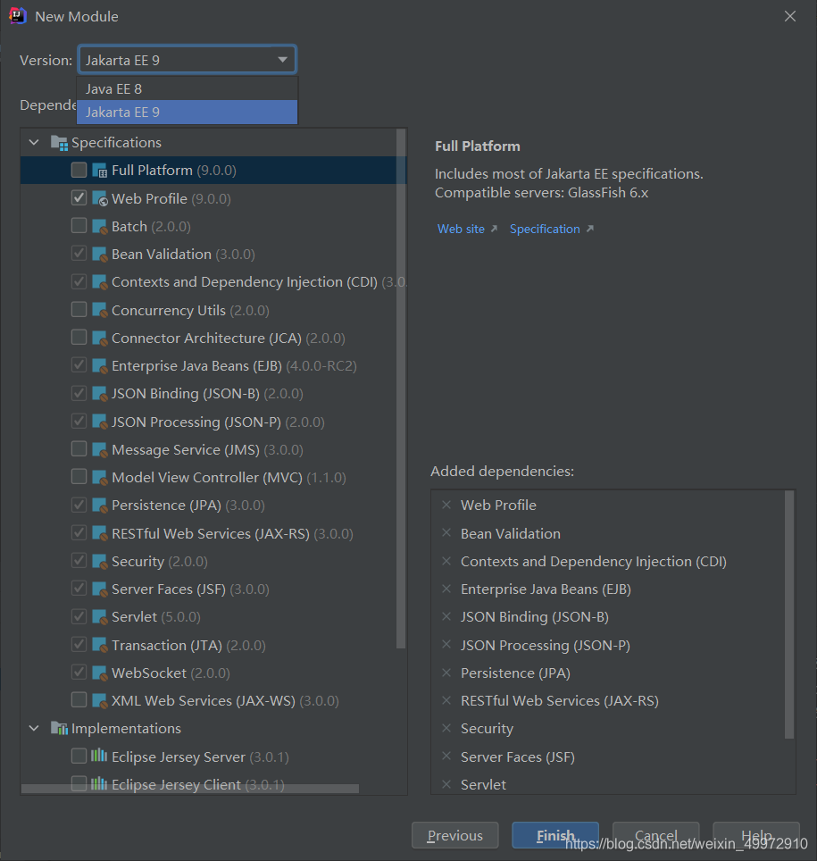
Task: Select the Transaction (JTA) tree row
Action: 213,645
